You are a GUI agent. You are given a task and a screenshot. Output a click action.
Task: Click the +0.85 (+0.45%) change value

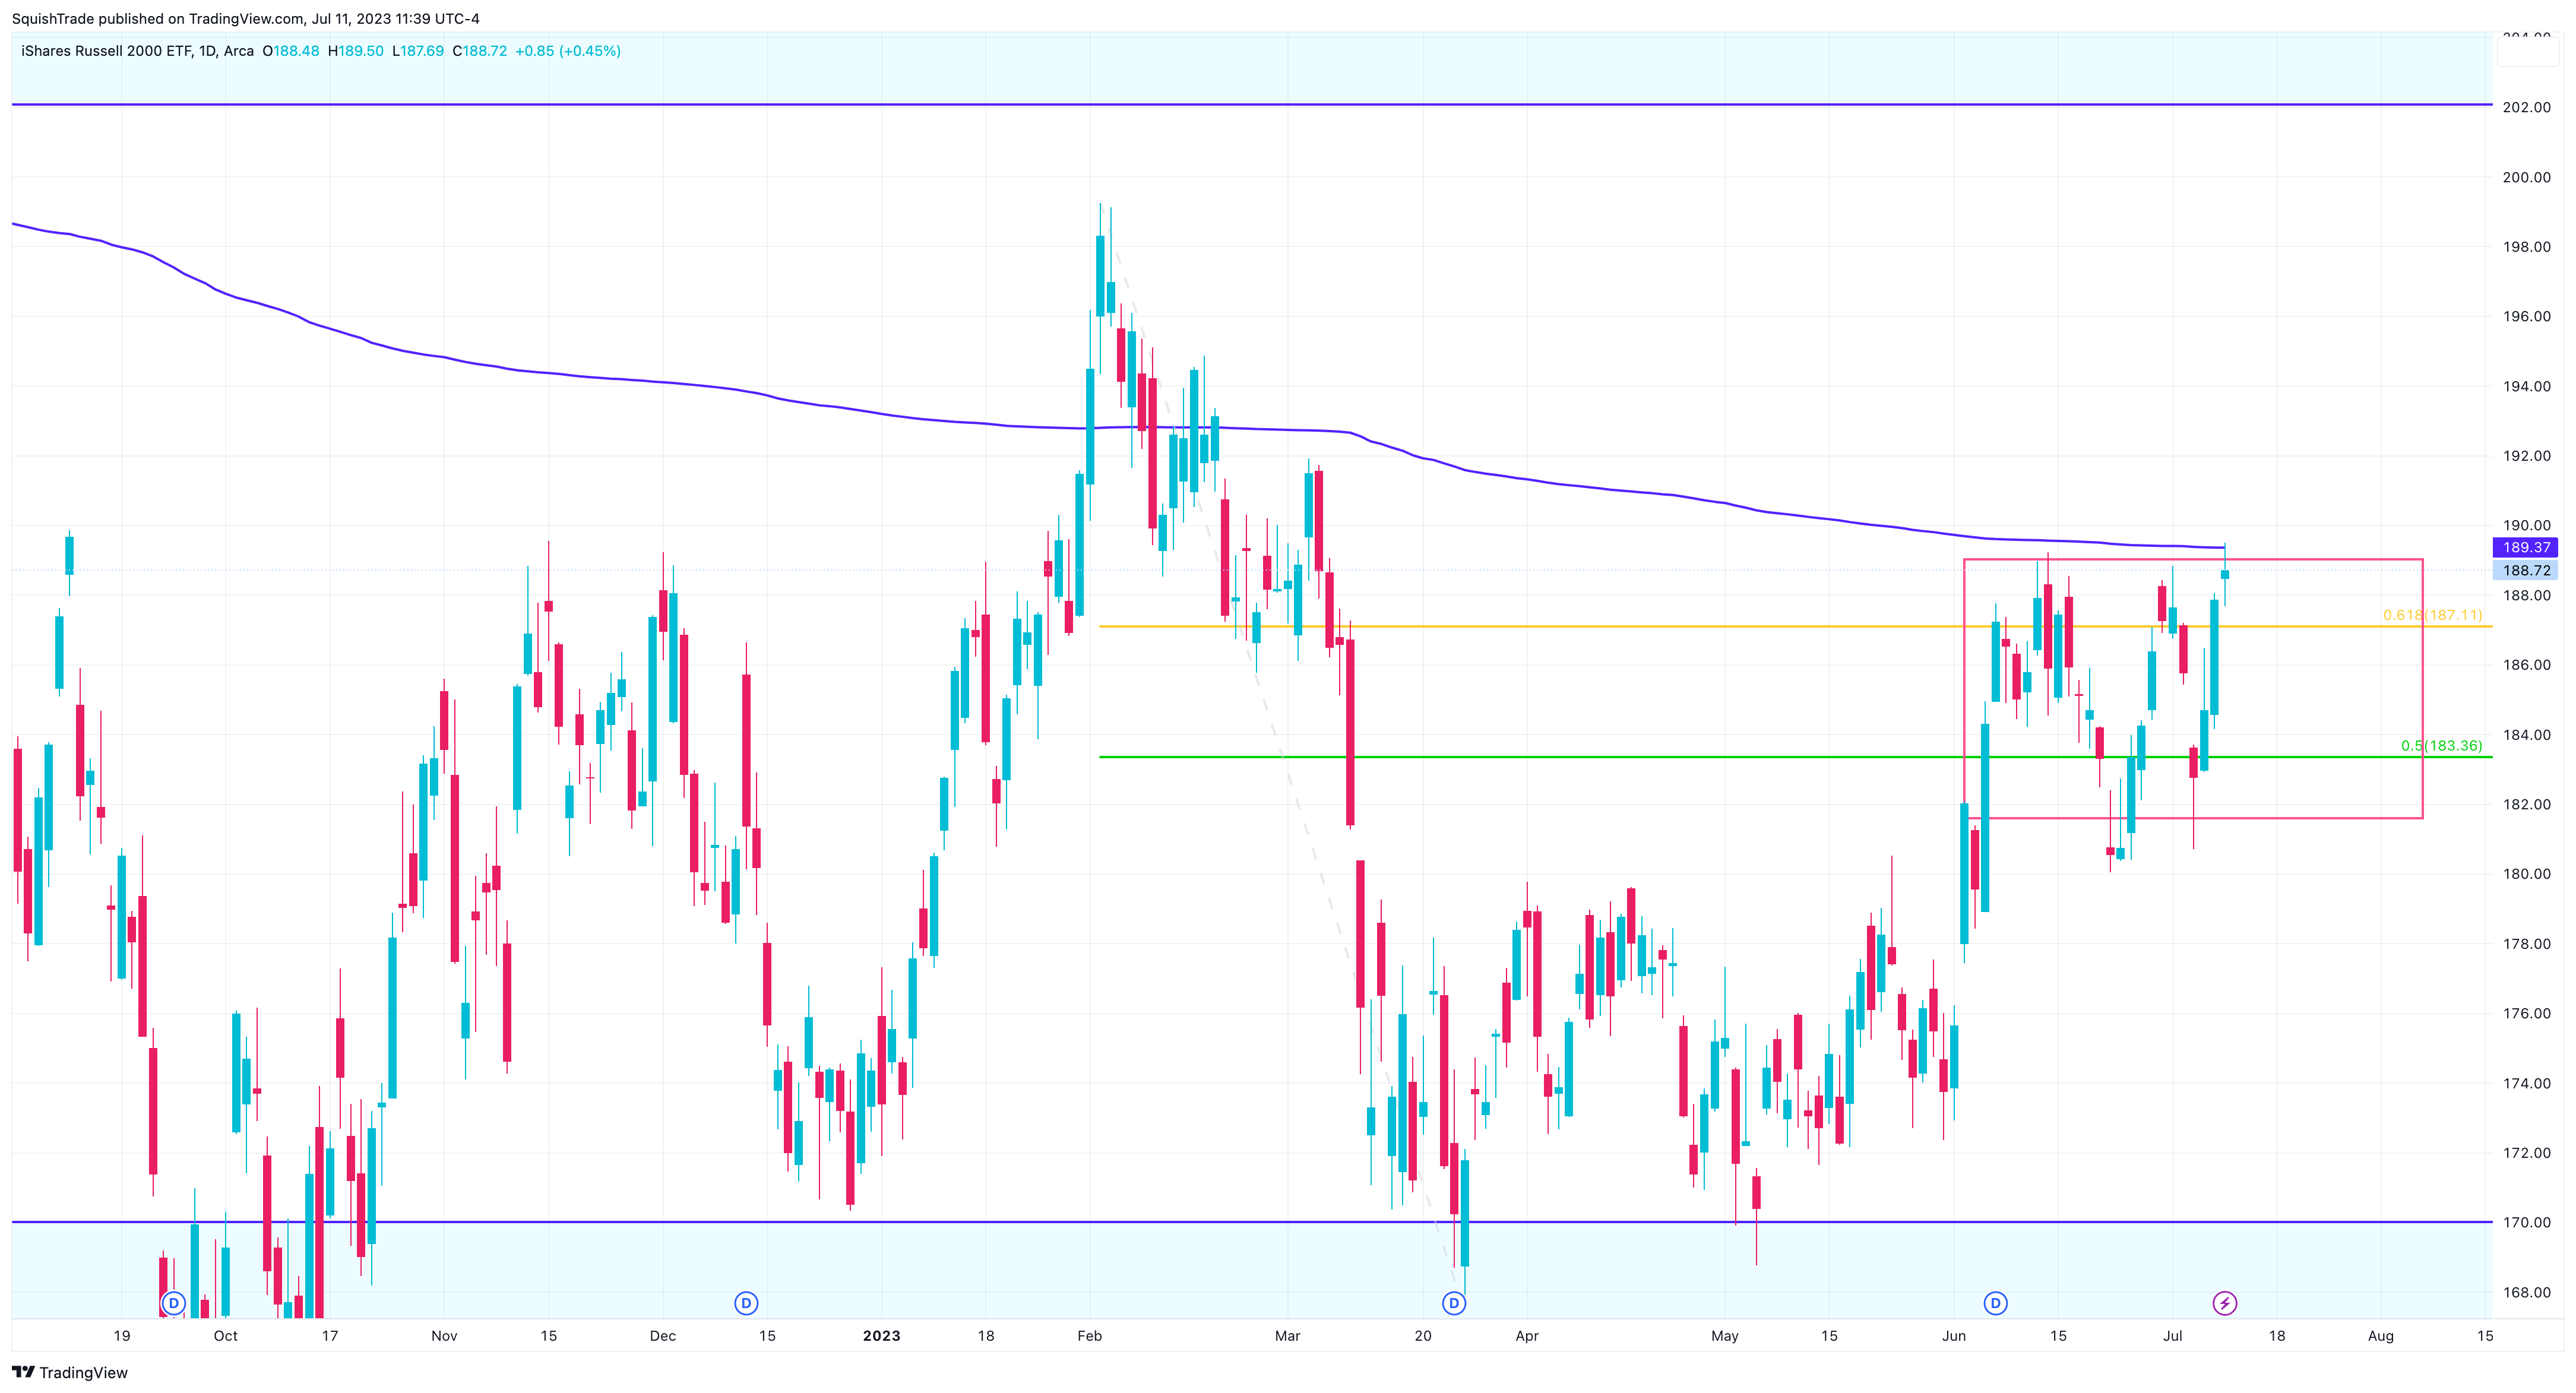point(568,51)
